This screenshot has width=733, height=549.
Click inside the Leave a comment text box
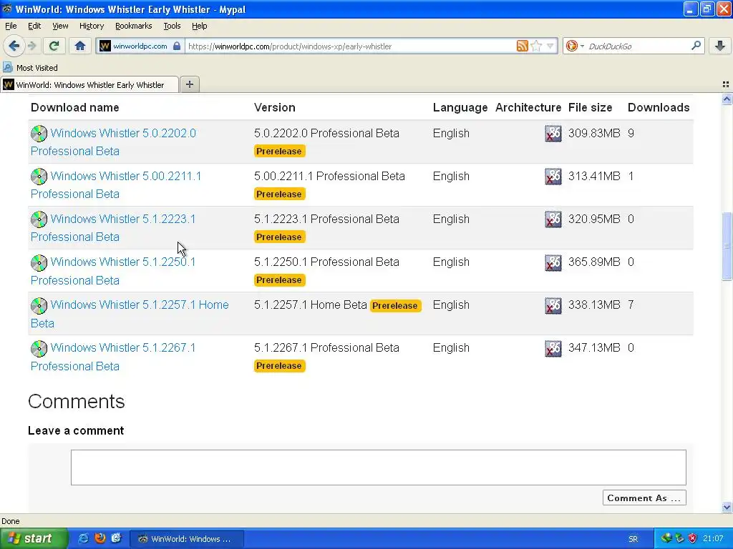point(379,468)
